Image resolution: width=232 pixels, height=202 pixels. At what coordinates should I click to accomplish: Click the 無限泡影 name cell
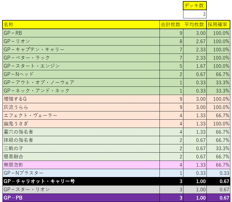81,165
